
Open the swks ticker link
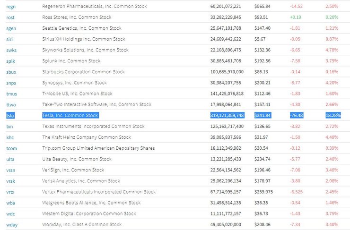(11, 50)
